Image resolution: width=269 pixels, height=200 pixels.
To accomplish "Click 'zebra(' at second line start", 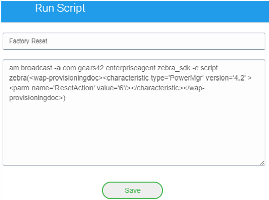I will 19,78.
